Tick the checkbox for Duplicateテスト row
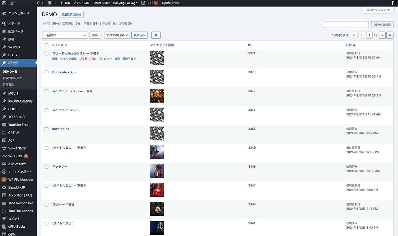The width and height of the screenshot is (398, 236). (46, 72)
